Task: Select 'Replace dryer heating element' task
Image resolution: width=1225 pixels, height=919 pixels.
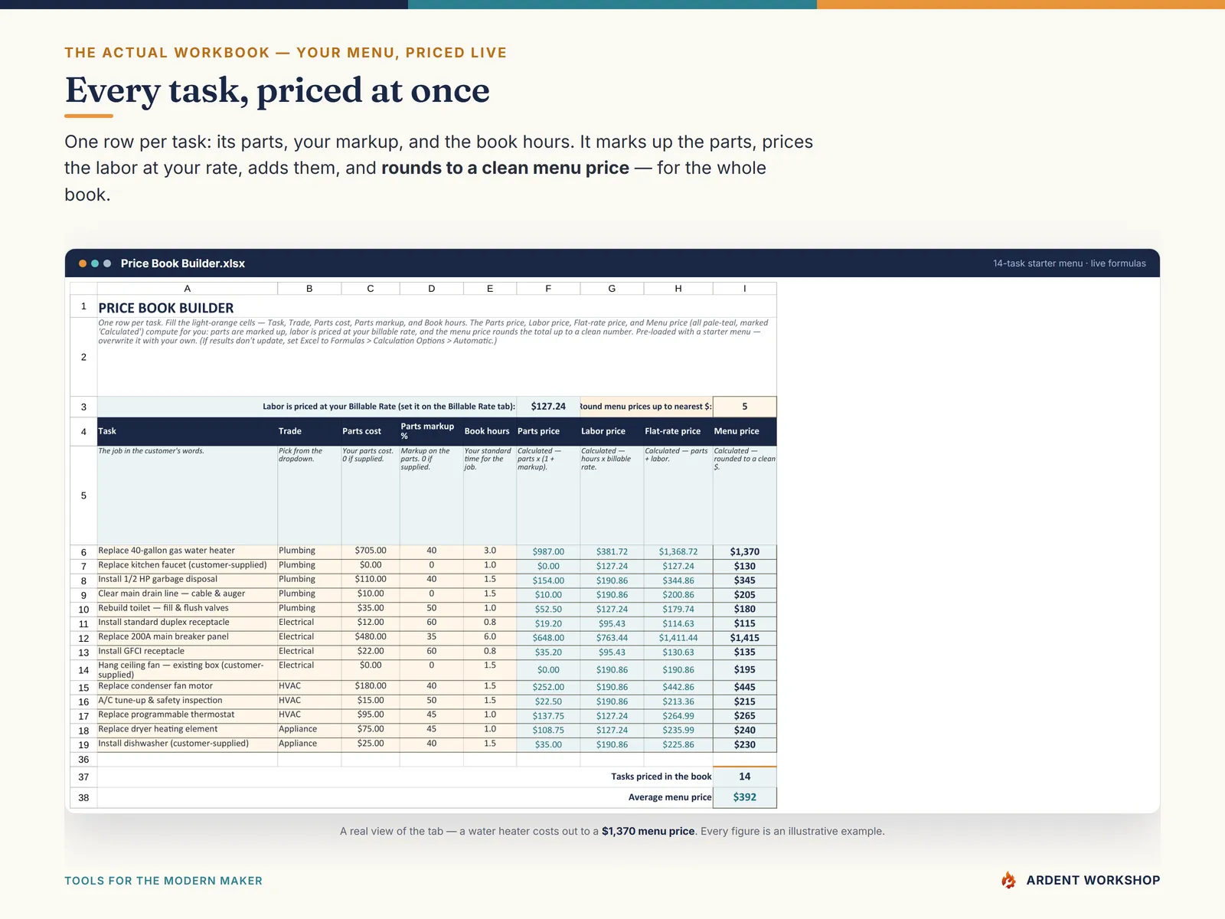Action: [187, 729]
